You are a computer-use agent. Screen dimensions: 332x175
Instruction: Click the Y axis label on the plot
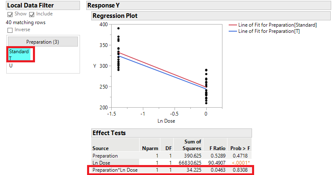(x=95, y=66)
